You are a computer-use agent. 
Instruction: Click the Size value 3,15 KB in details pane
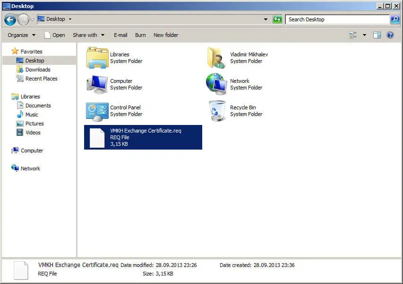tap(164, 274)
